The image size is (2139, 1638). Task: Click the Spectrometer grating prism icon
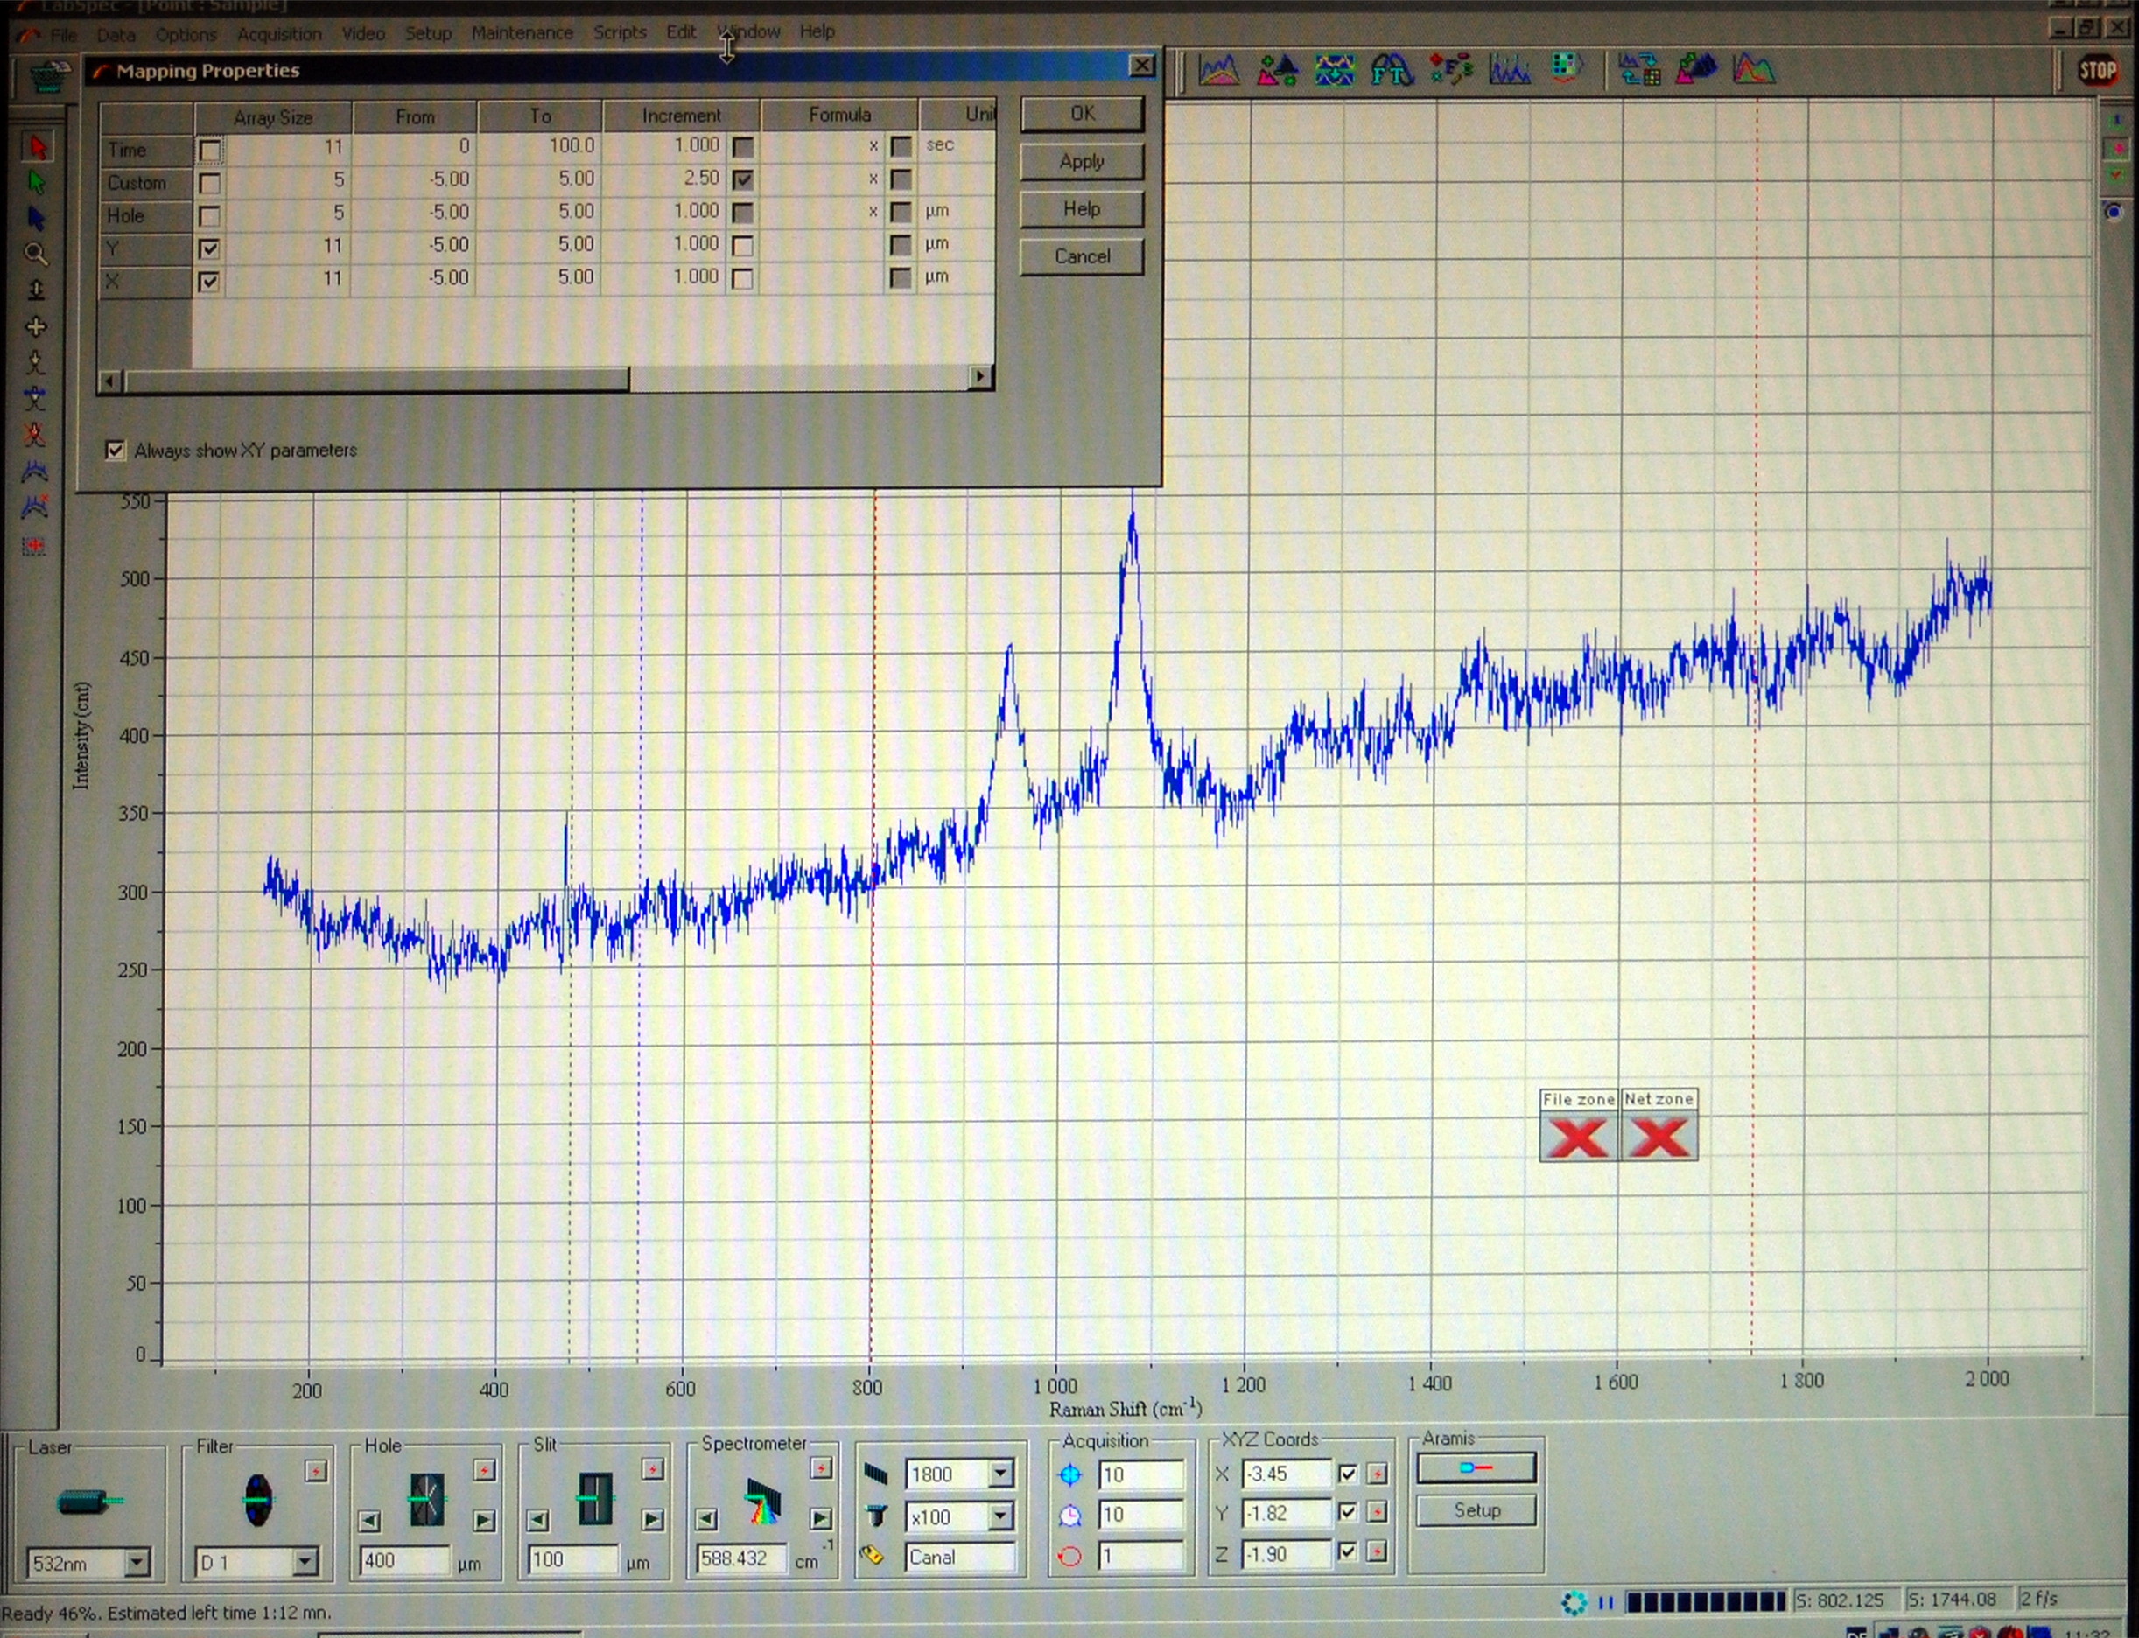pyautogui.click(x=763, y=1501)
